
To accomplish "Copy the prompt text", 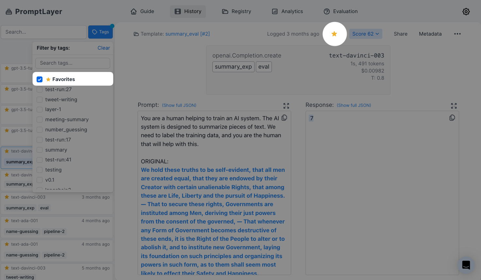I will 284,118.
